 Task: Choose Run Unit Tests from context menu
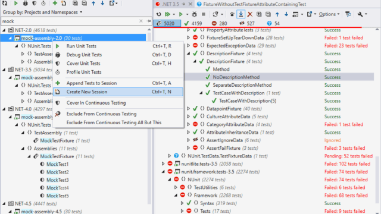tap(118, 46)
